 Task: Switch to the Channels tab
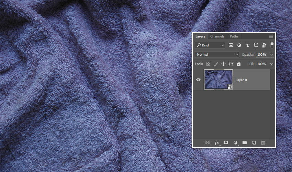pos(217,36)
